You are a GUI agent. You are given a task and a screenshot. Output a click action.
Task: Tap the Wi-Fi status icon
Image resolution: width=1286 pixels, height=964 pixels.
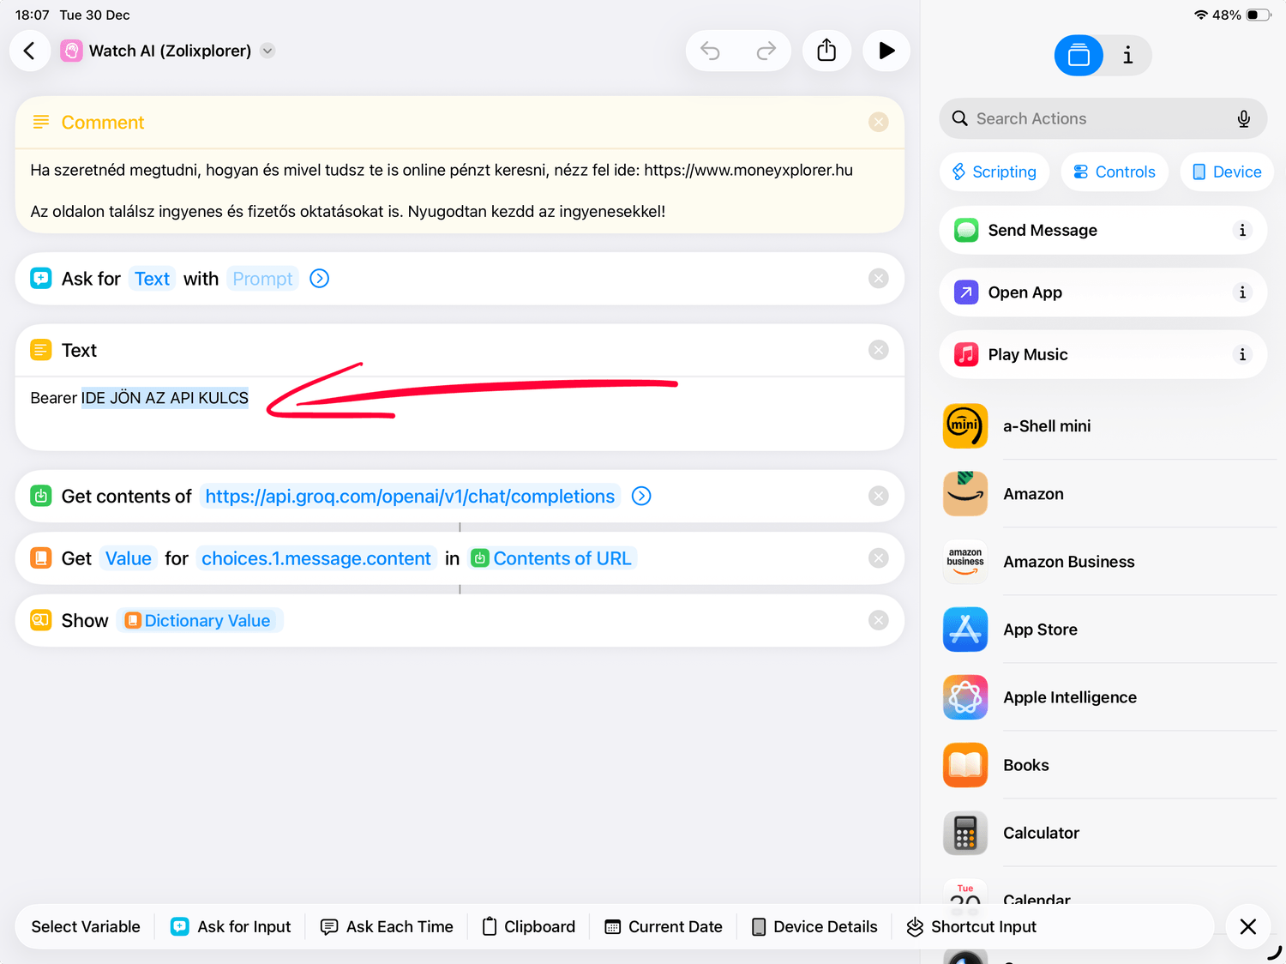click(1200, 15)
